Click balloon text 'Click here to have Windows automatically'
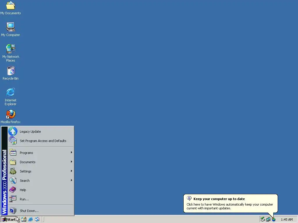 215,204
